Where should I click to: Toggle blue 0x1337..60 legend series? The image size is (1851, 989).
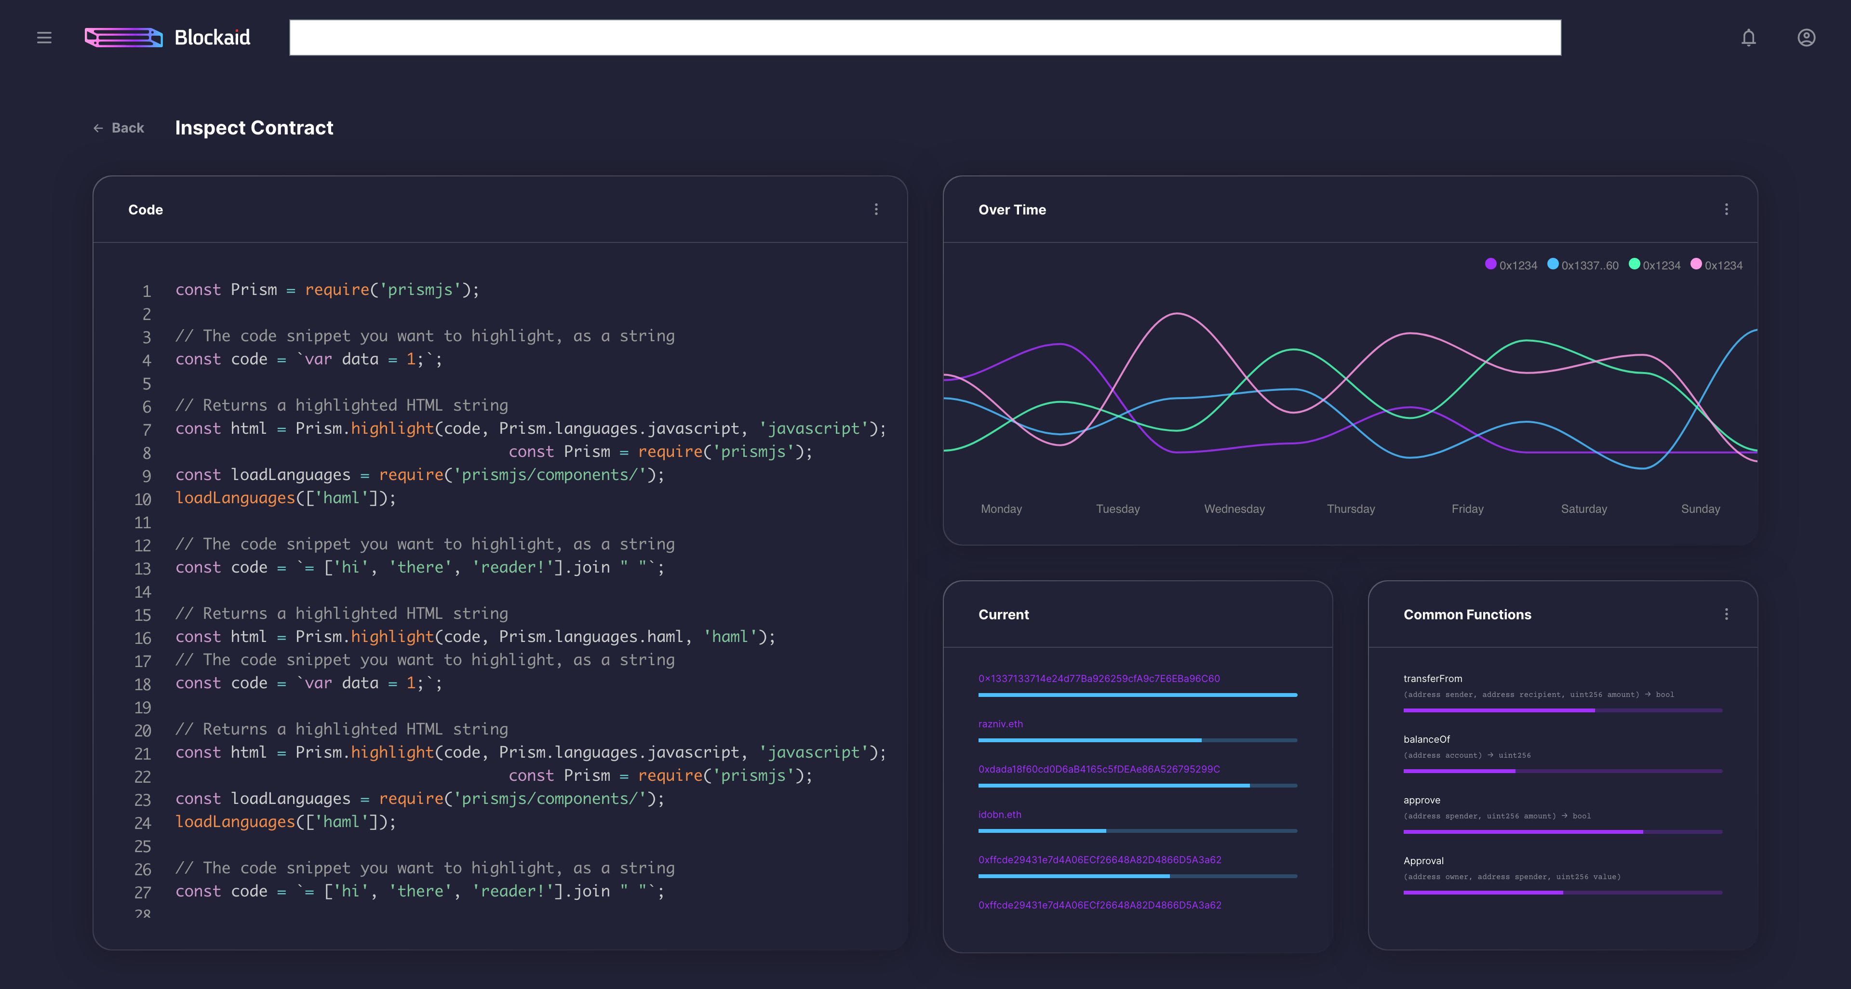pos(1582,265)
